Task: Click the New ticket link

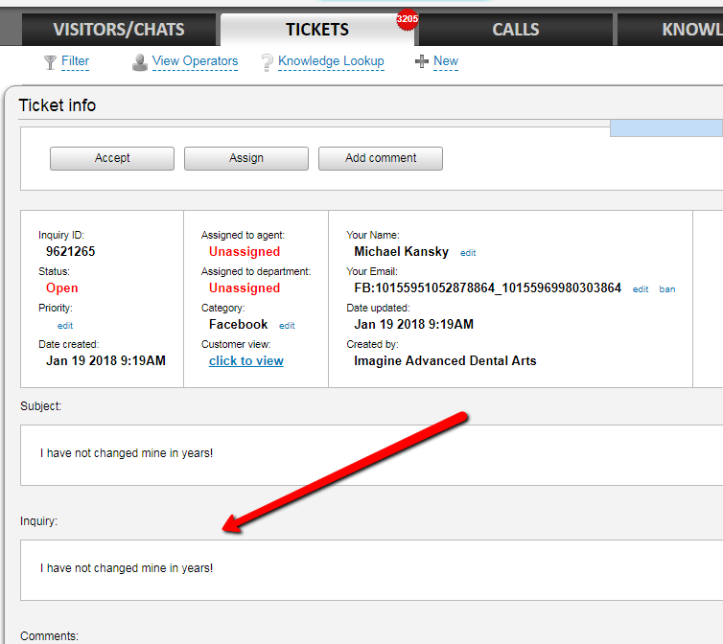Action: pyautogui.click(x=446, y=61)
